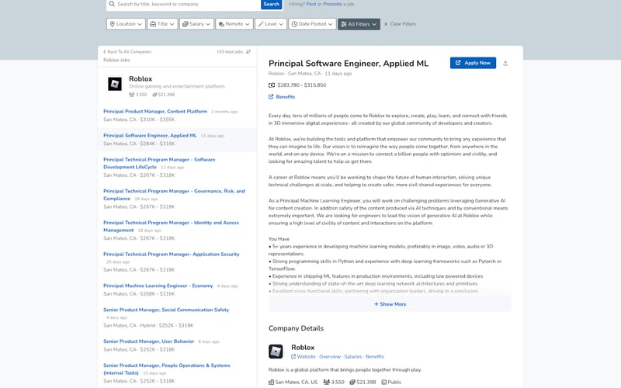This screenshot has height=388, width=621.
Task: Click the Website external link icon
Action: click(293, 356)
